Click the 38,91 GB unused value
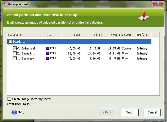The width and height of the screenshot is (167, 122). [114, 53]
